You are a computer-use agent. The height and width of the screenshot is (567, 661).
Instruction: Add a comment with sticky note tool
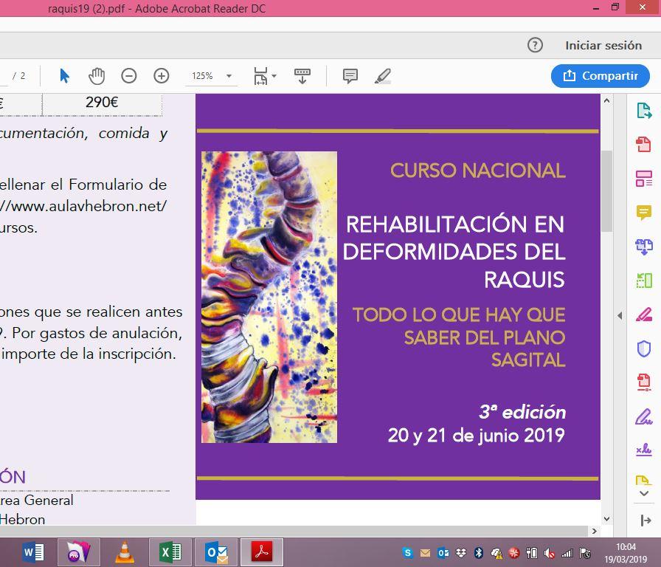[350, 76]
